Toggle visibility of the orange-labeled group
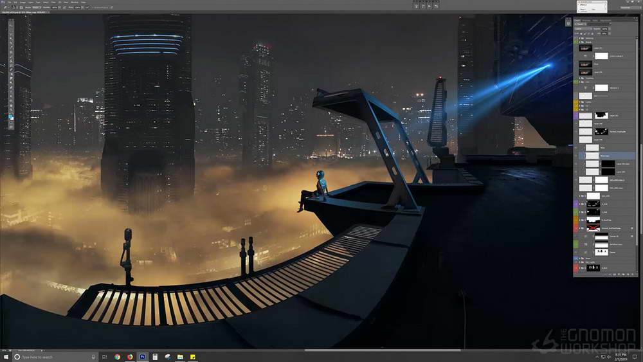 pos(576,220)
